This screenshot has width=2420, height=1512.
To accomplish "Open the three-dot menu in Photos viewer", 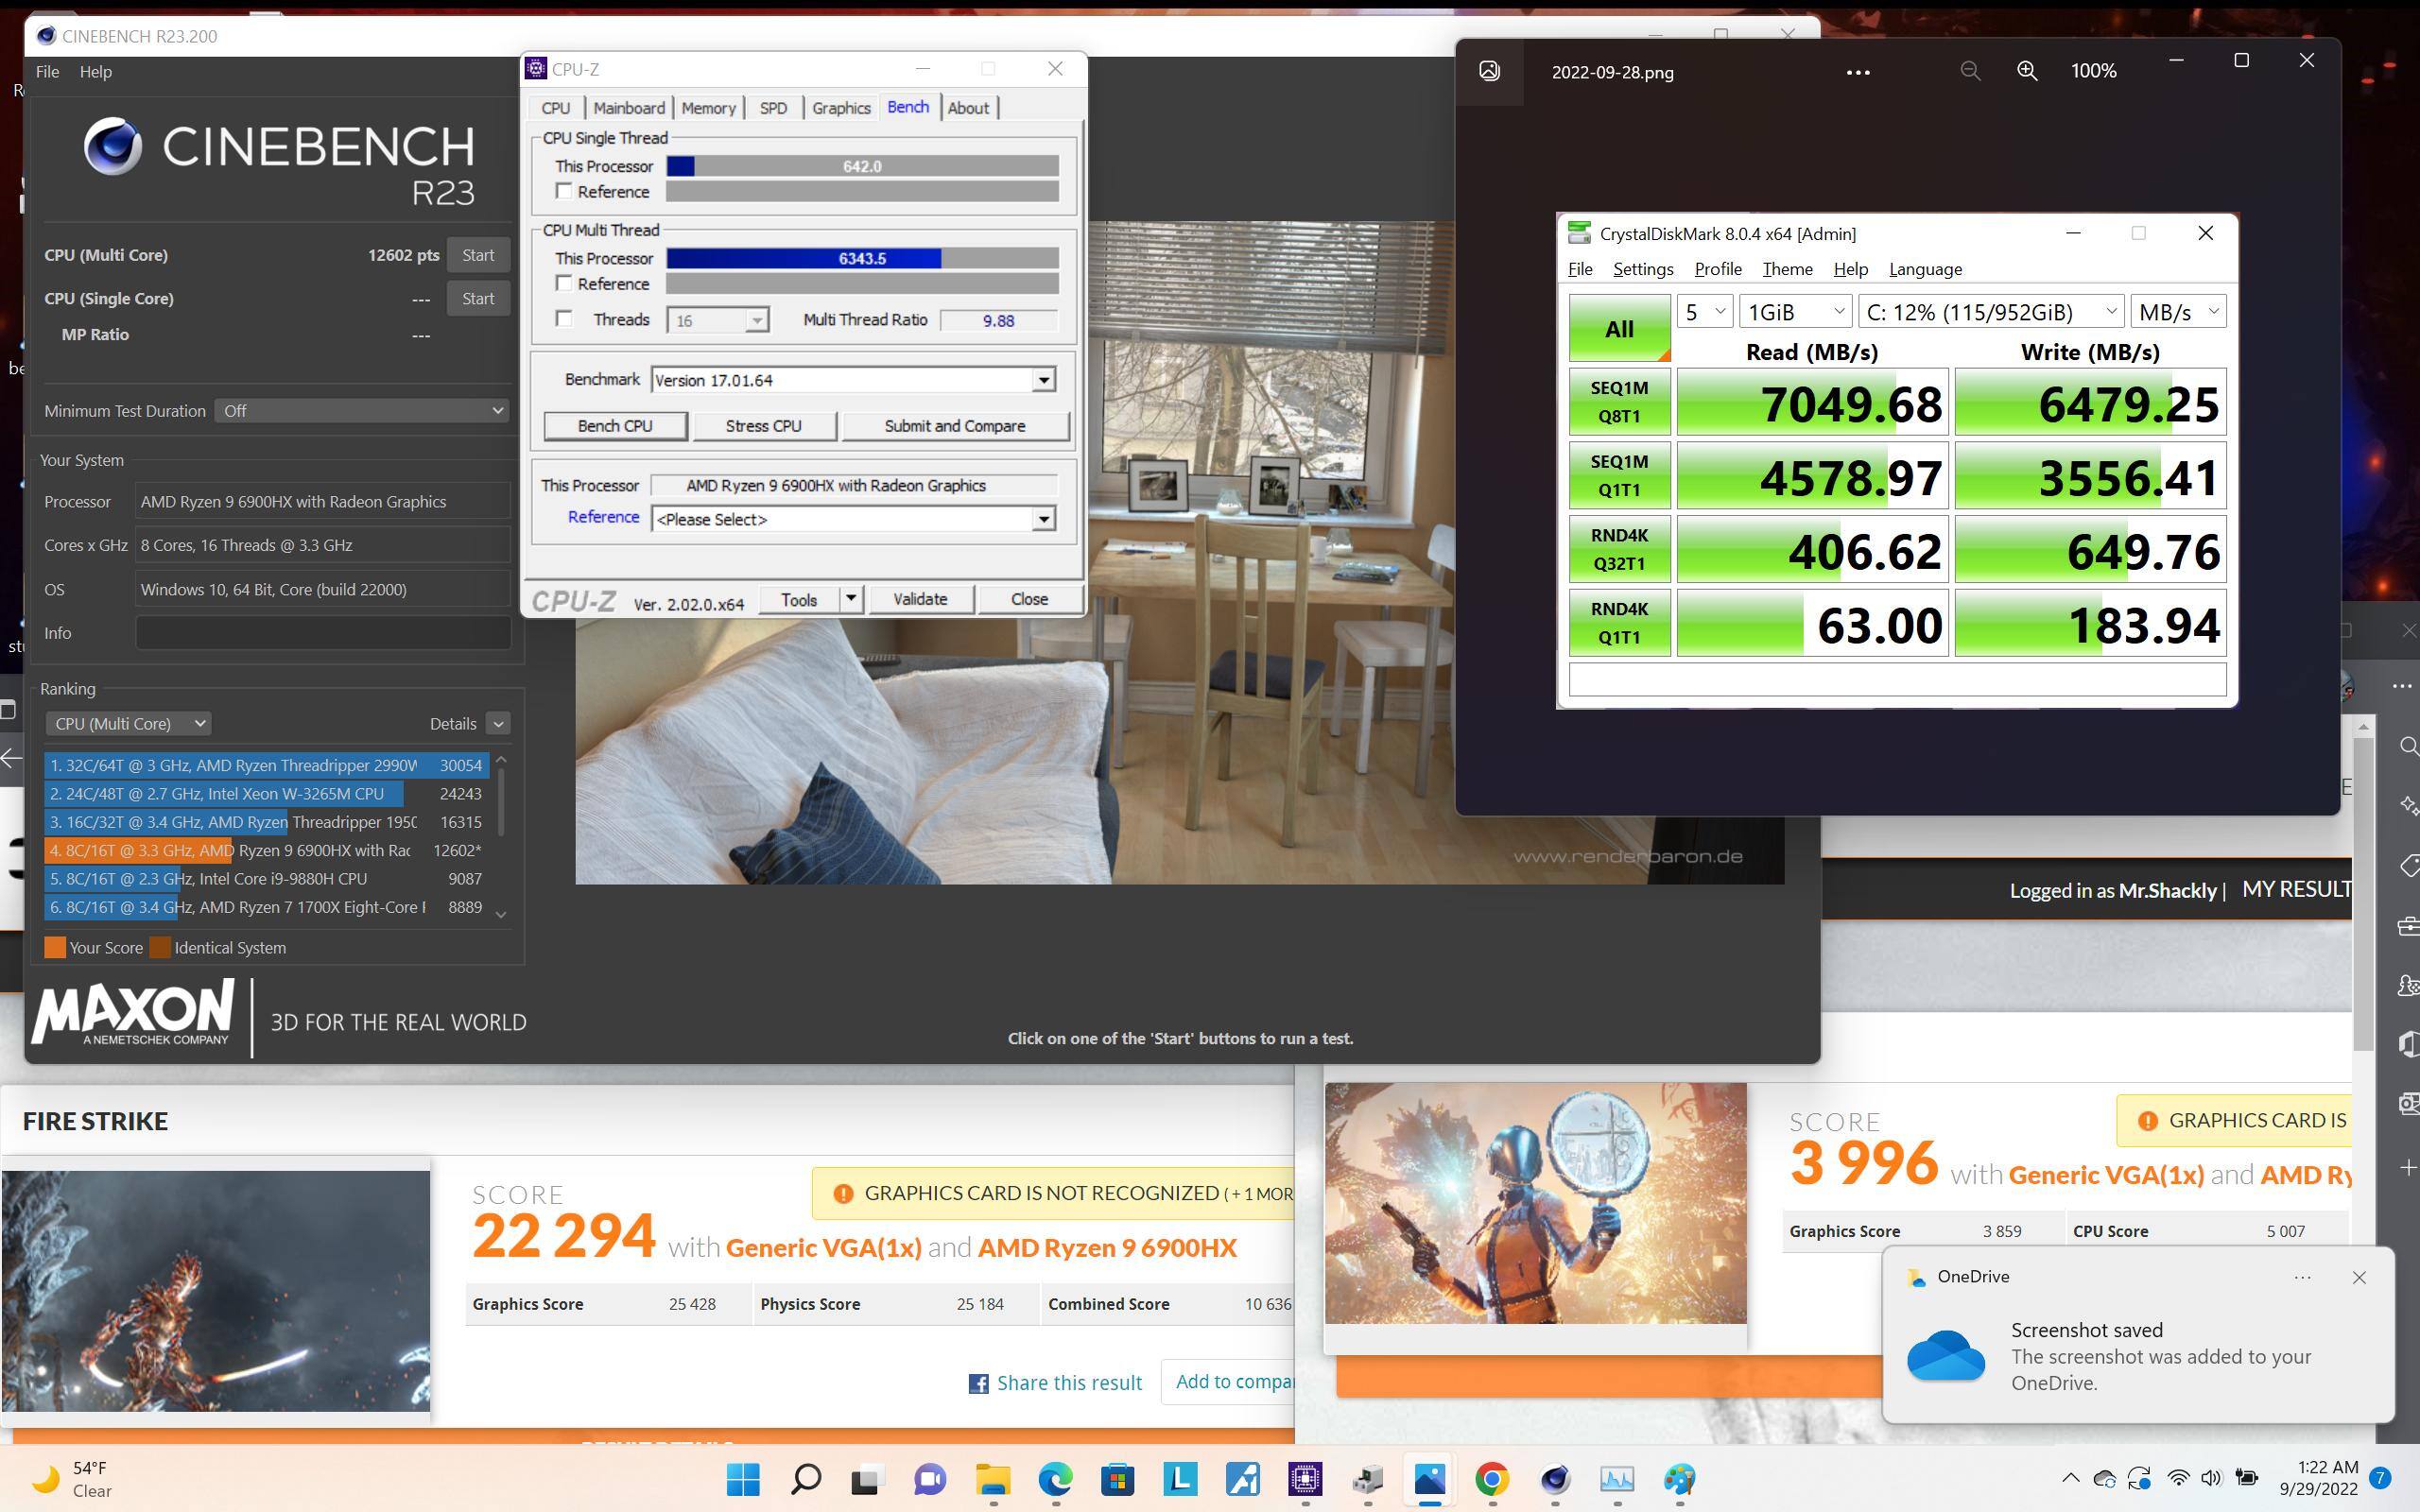I will [1857, 72].
